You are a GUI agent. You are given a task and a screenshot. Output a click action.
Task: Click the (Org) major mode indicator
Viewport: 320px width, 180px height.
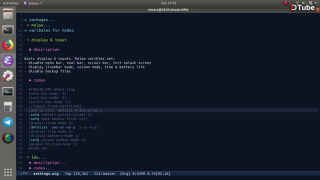[125, 173]
